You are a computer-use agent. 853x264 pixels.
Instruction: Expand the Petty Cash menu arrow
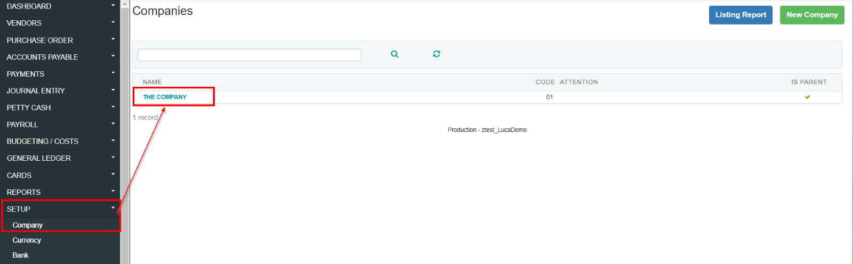tap(113, 107)
